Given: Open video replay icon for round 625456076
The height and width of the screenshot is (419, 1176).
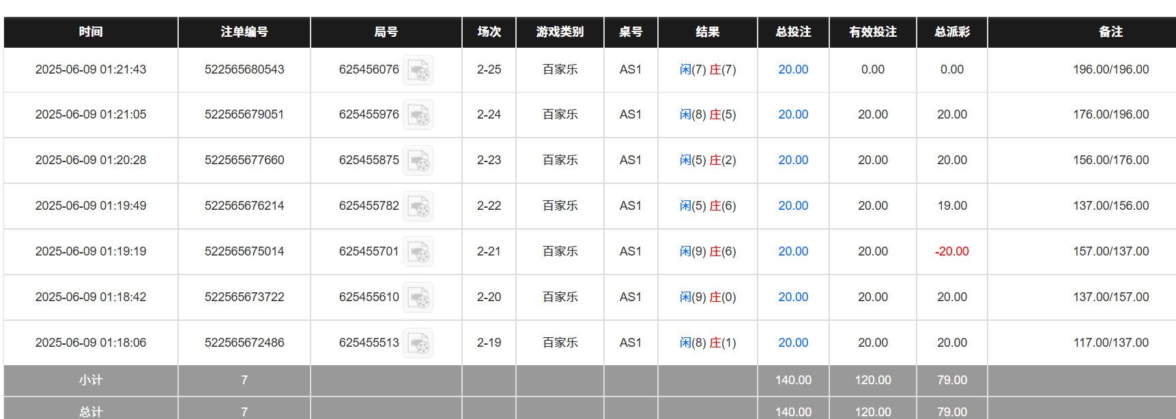Looking at the screenshot, I should (418, 70).
